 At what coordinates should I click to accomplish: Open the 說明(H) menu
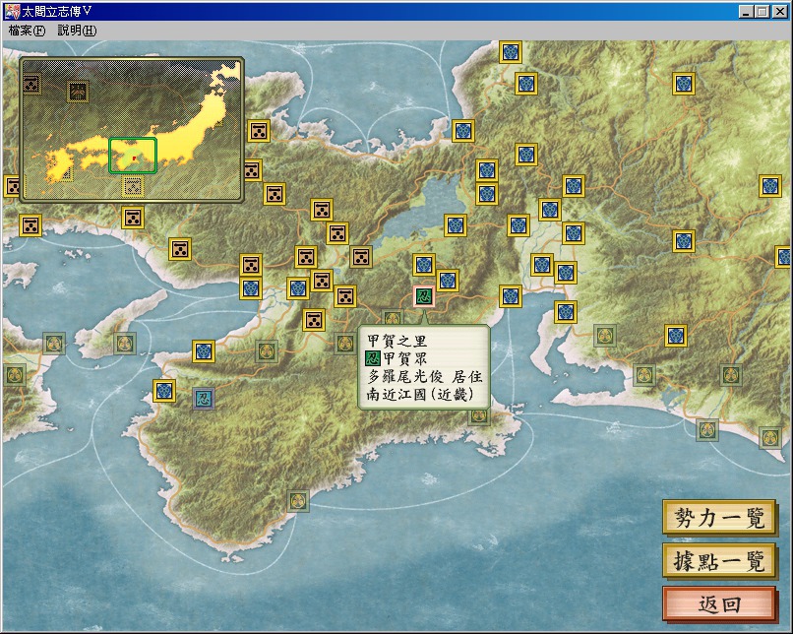pos(77,31)
